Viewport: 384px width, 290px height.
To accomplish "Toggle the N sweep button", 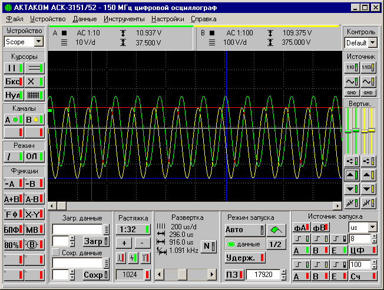I will [x=209, y=246].
